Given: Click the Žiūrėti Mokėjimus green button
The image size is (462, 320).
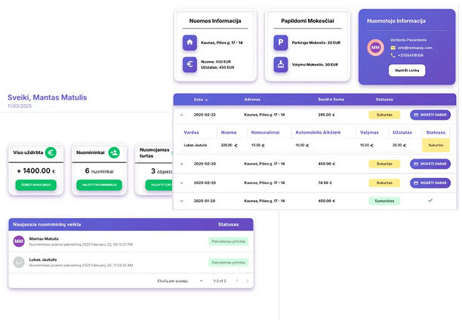Looking at the screenshot, I should click(x=36, y=185).
